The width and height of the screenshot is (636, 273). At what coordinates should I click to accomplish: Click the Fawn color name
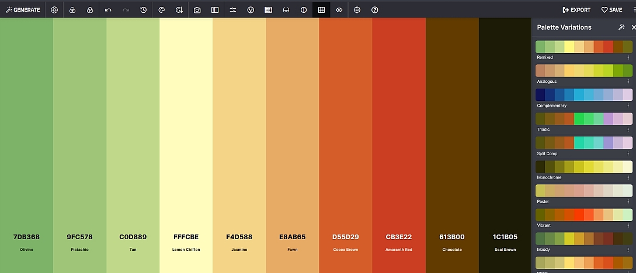(x=293, y=250)
